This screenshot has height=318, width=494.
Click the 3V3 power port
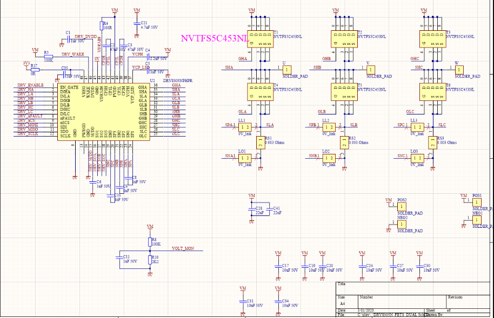26,65
